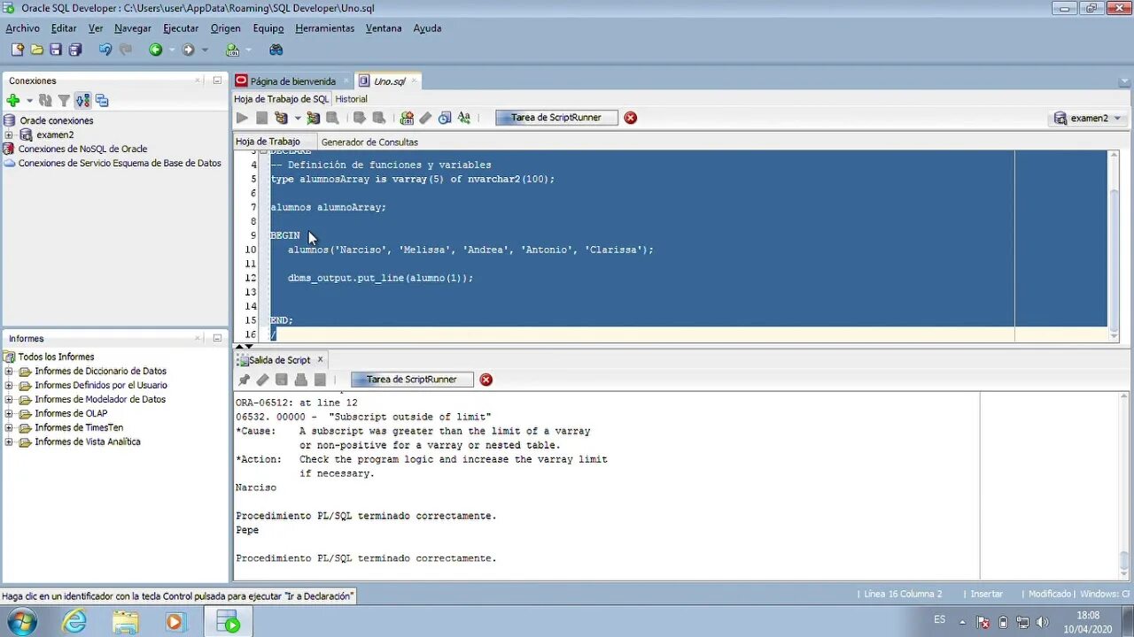Expand Informes de TimesTen node
This screenshot has width=1134, height=637.
(9, 427)
